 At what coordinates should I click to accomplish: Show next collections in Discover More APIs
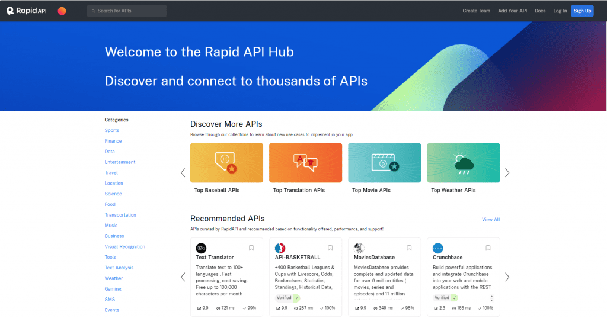(x=507, y=172)
